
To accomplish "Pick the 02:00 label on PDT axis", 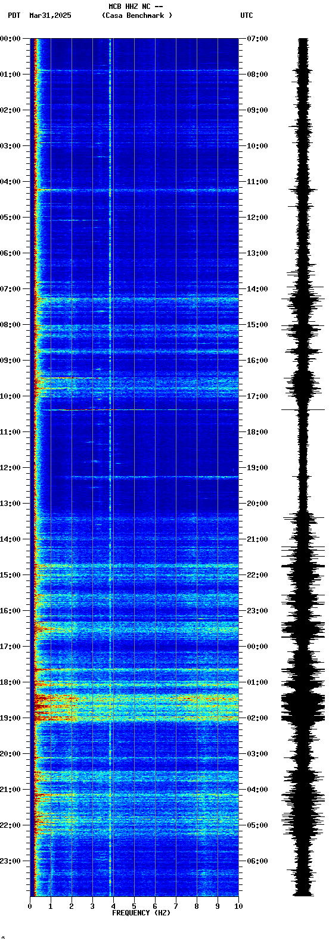I will (10, 110).
